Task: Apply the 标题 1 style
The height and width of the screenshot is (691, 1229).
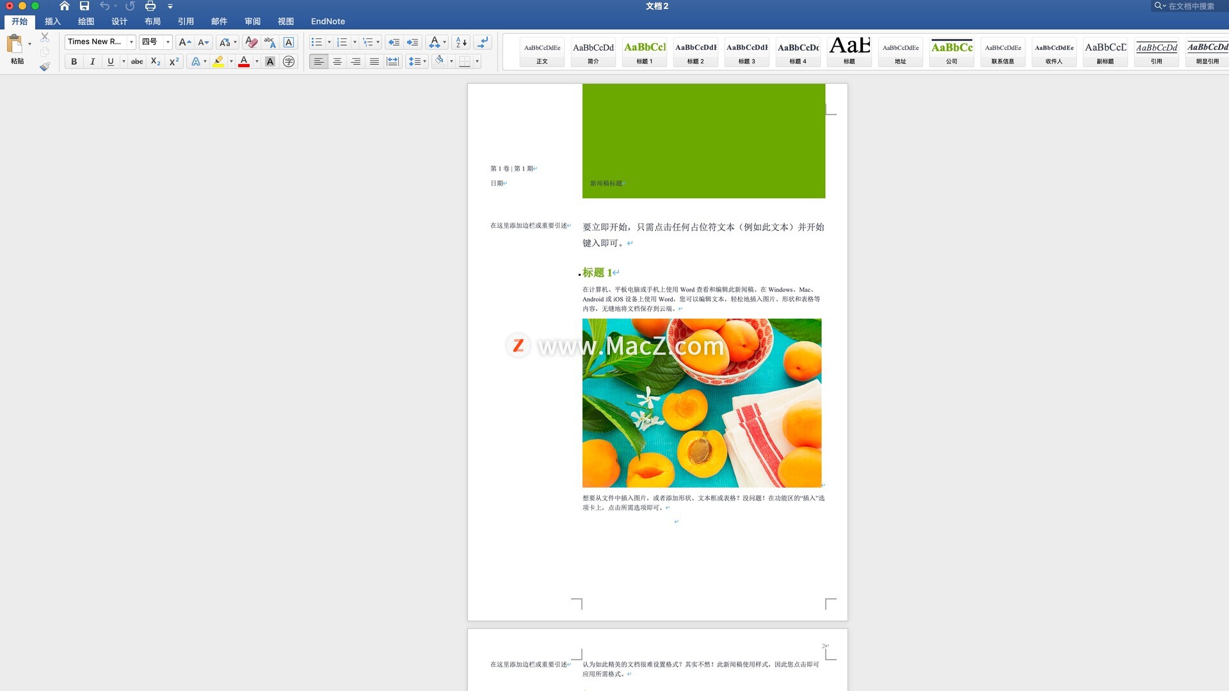Action: point(645,52)
